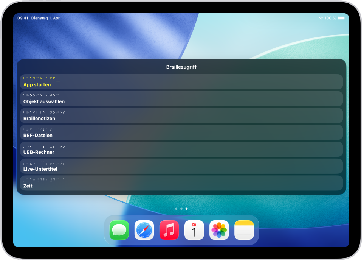The height and width of the screenshot is (262, 364).
Task: Open 'Braillenotizen'
Action: [181, 115]
